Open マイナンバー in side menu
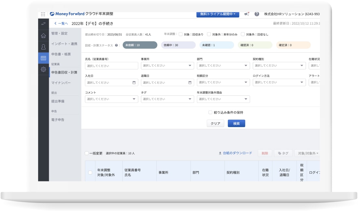The width and height of the screenshot is (358, 211). pyautogui.click(x=61, y=83)
